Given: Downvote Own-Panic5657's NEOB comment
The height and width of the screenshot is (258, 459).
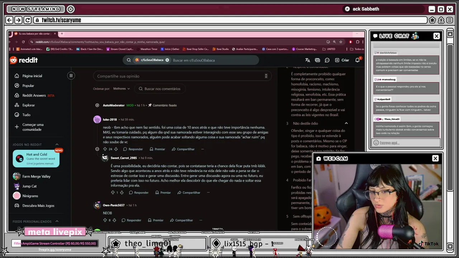Looking at the screenshot, I should click(x=114, y=220).
